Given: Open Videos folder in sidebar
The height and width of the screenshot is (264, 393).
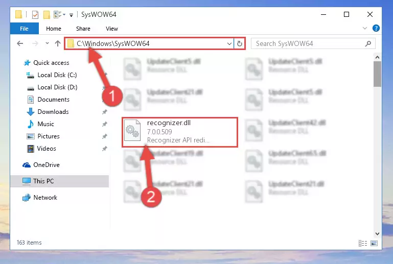Looking at the screenshot, I should [47, 149].
